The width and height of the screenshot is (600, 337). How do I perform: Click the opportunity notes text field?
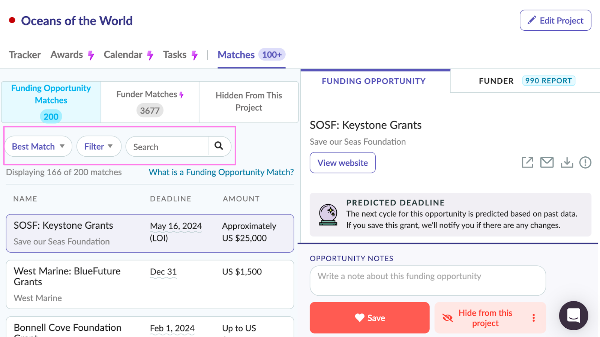pos(427,280)
